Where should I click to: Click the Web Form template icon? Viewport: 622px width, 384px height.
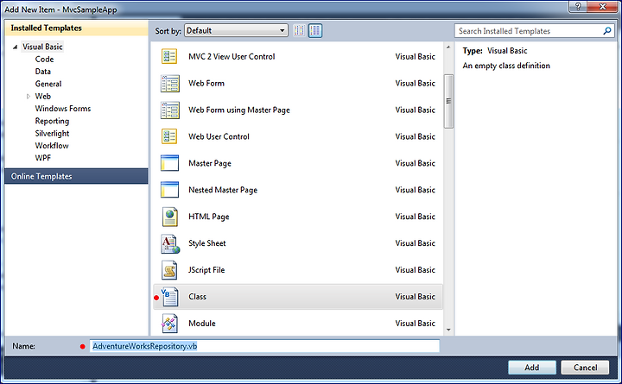[170, 84]
